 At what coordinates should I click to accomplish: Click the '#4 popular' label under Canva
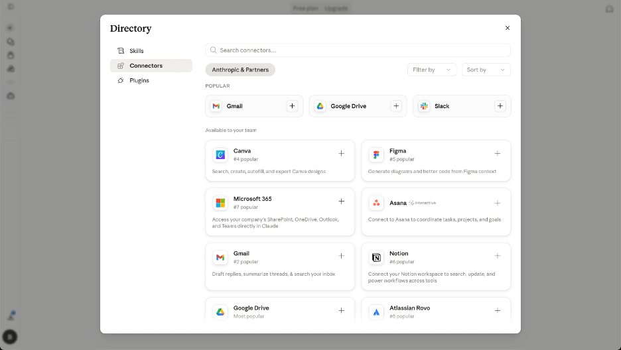coord(245,159)
